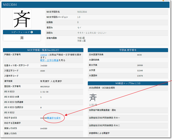Click the 日本語漢字辞典 number 4438
The height and width of the screenshot is (139, 172).
pyautogui.click(x=139, y=55)
